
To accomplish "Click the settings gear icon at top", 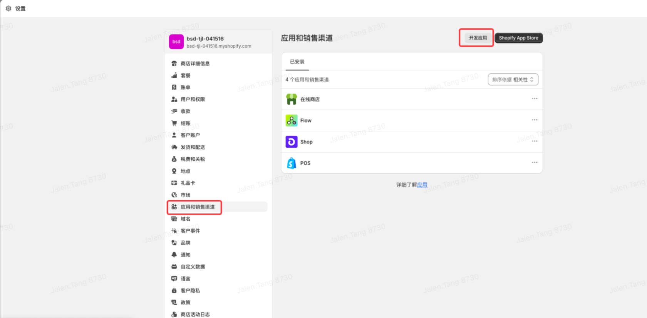I will coord(8,8).
